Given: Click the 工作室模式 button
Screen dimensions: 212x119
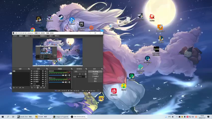Looking at the screenshot, I should [x=95, y=76].
